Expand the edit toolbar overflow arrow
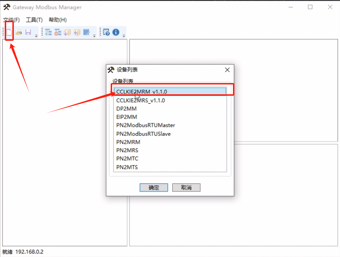This screenshot has height=257, width=340. (x=94, y=35)
